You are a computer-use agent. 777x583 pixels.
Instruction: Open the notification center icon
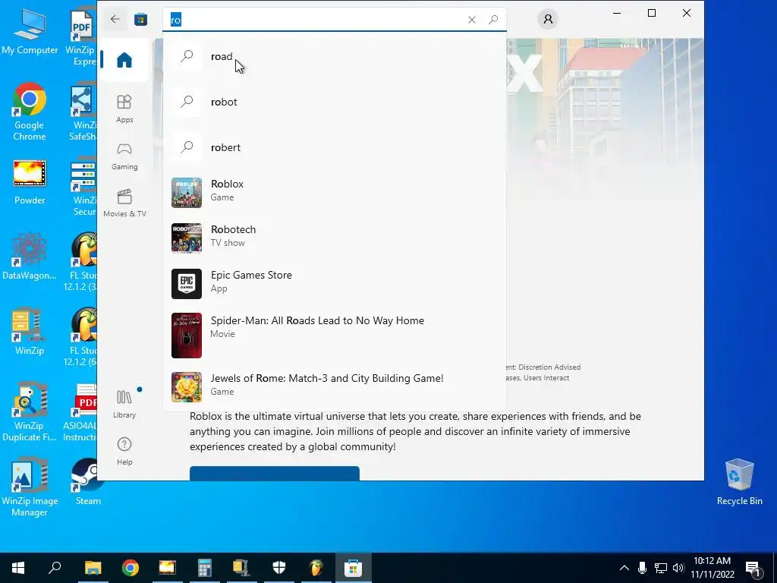[x=752, y=568]
